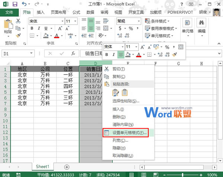Switch to 公式 Formulas tab
223x177 pixels.
coord(76,12)
